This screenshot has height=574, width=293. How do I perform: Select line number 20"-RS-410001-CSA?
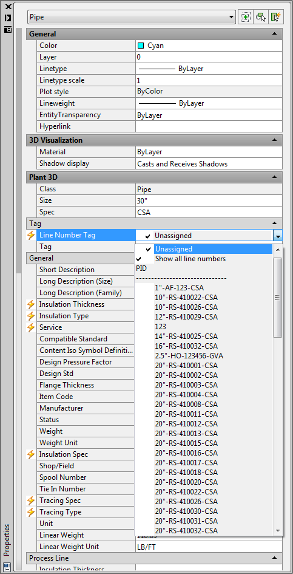click(x=186, y=365)
